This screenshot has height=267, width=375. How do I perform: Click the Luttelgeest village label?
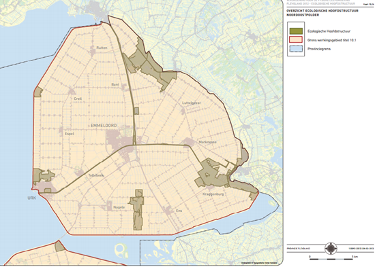click(192, 103)
